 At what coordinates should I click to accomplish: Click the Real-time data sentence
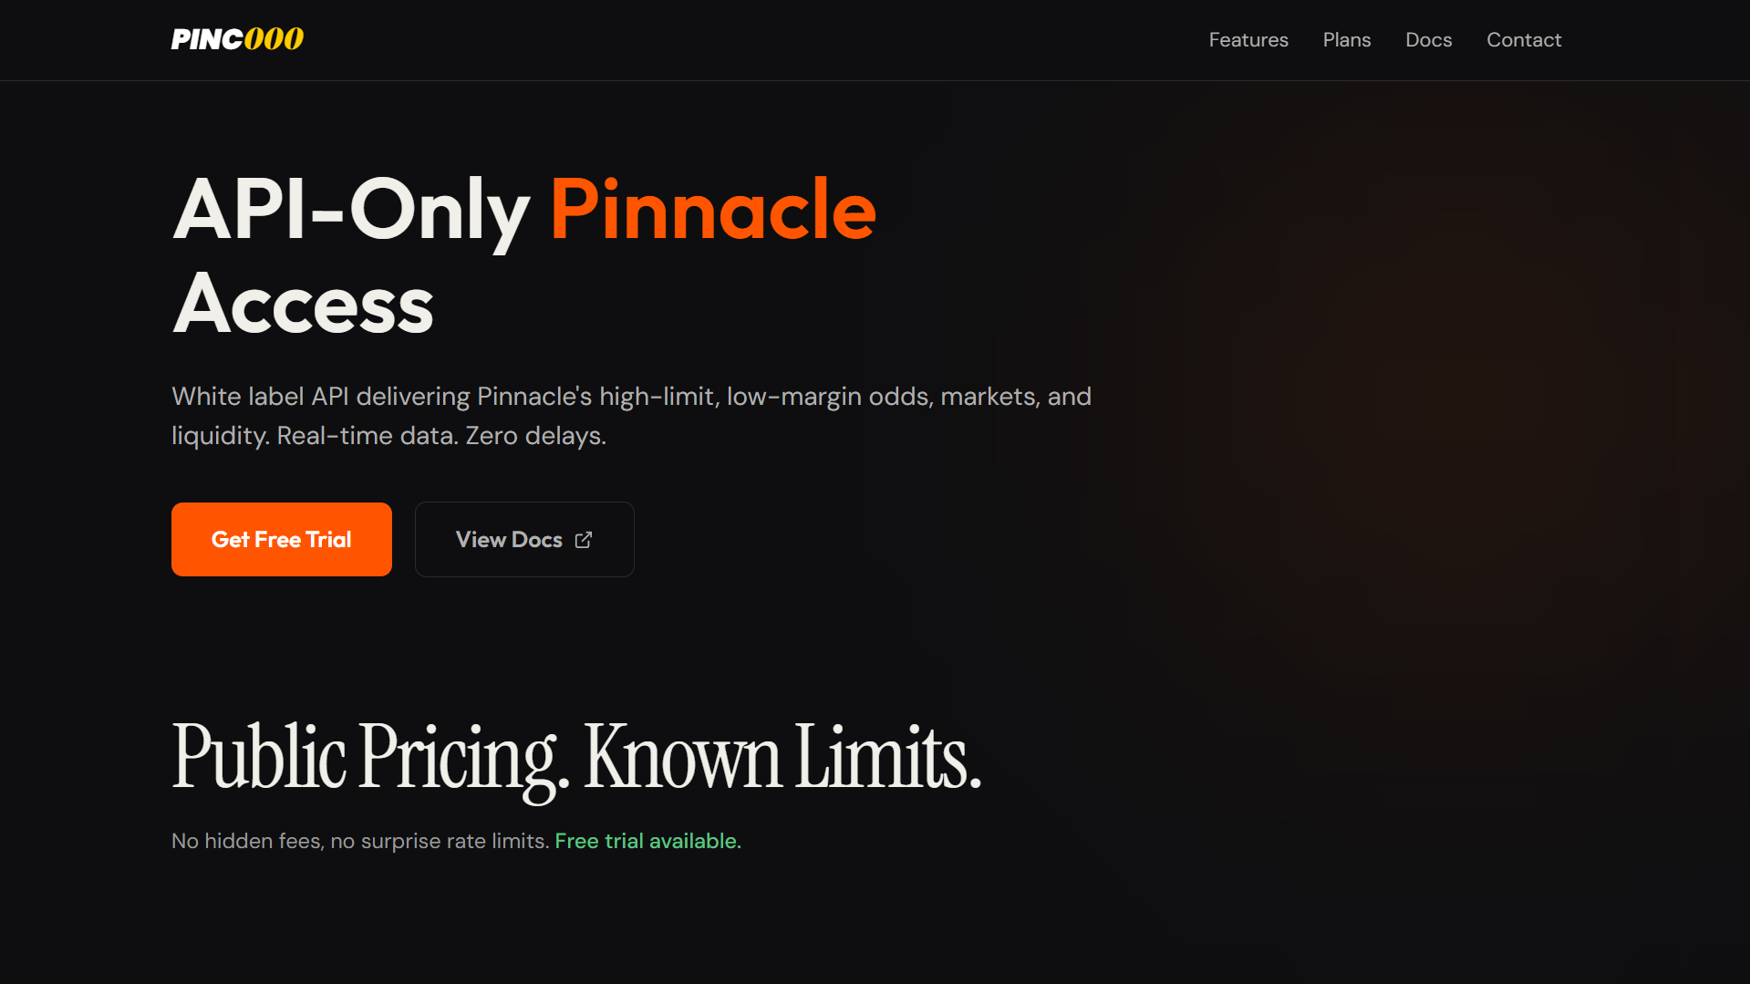pyautogui.click(x=368, y=436)
